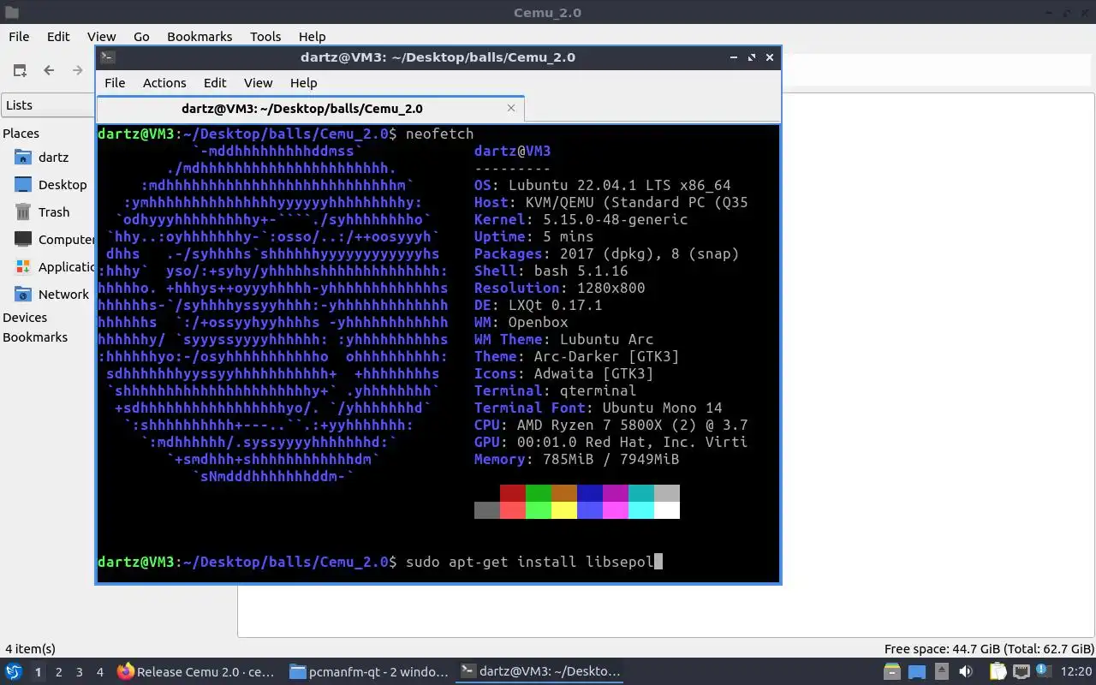The width and height of the screenshot is (1096, 685).
Task: Minimize the terminal window
Action: 733,57
